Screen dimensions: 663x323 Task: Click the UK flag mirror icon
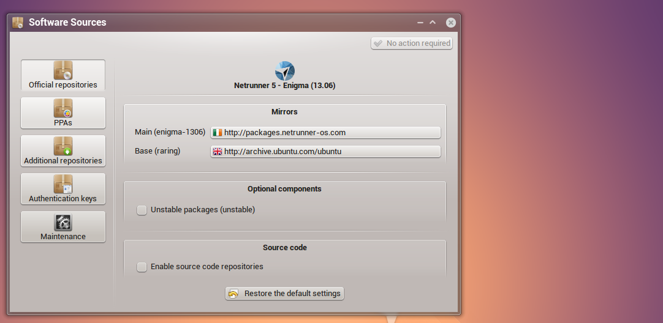pos(218,152)
